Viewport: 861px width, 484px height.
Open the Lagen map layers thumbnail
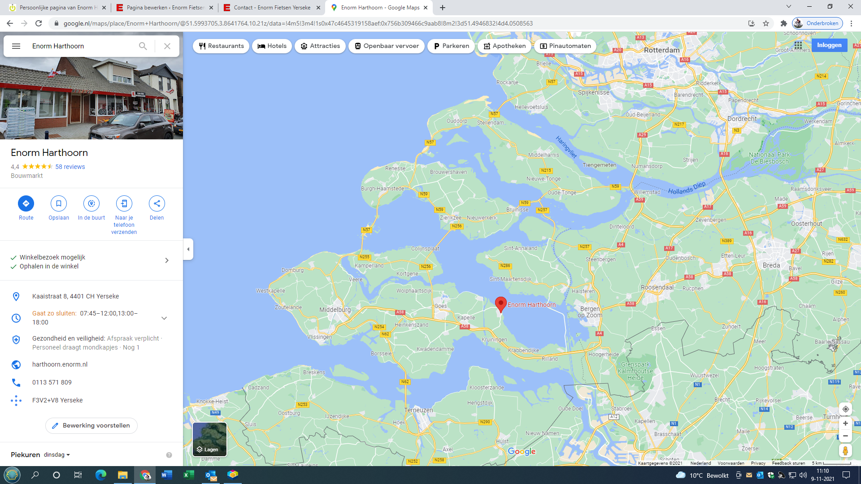(x=209, y=439)
